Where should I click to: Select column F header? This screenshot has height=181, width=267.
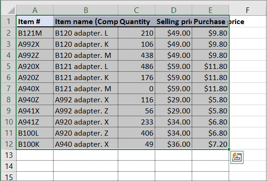pyautogui.click(x=248, y=10)
